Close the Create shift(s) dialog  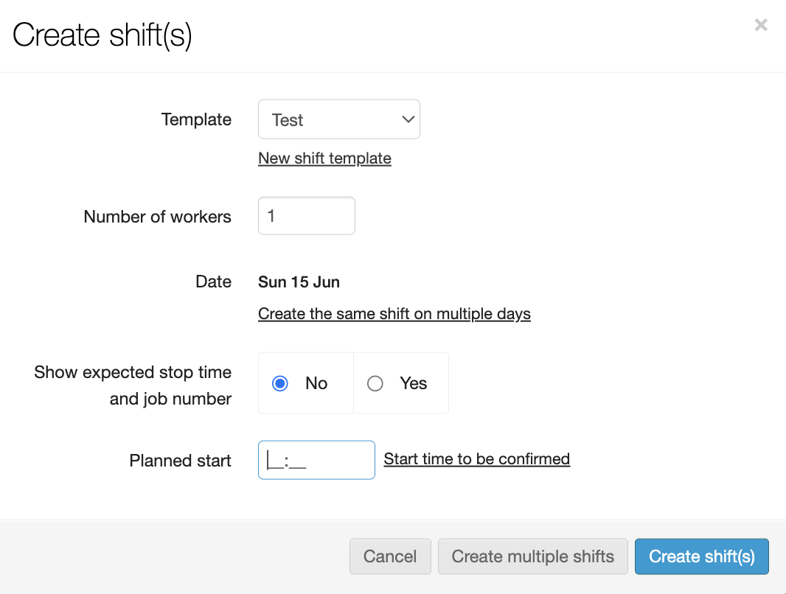tap(761, 25)
